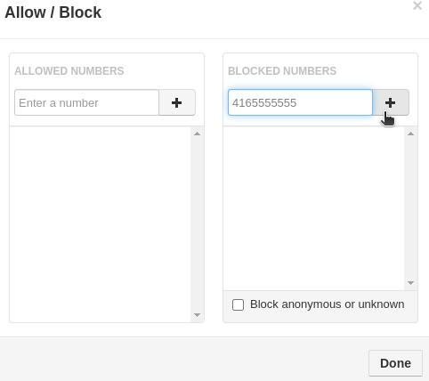Click the allowed list scroll-down arrow
Screen dimensions: 429x381
[197, 315]
